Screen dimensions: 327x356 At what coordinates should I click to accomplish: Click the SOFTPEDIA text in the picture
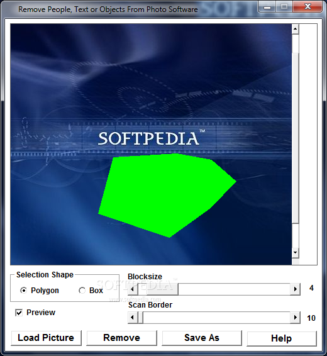tap(148, 138)
